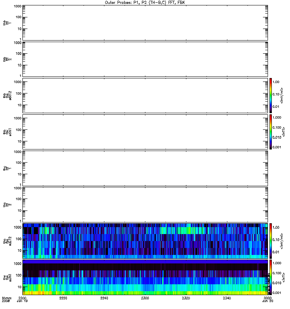Click the color bar beside the thb fbk scm1 panel

(x=271, y=132)
